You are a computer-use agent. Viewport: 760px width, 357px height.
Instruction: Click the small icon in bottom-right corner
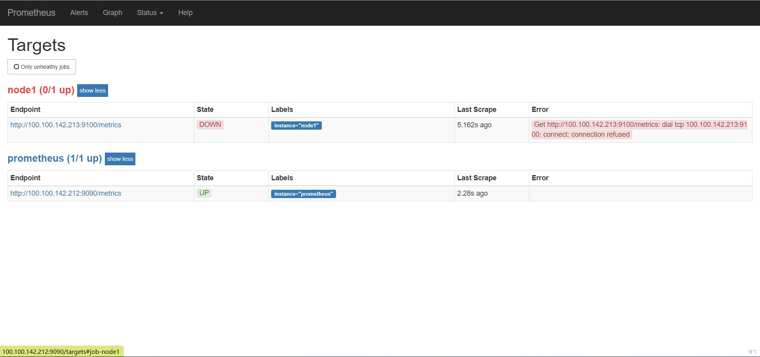coord(752,351)
